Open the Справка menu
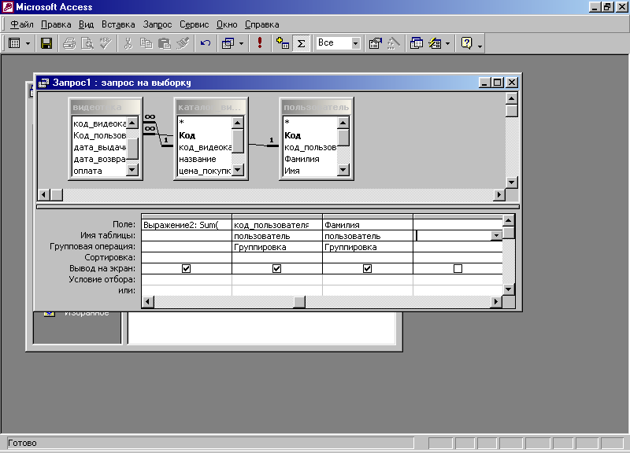 (262, 24)
